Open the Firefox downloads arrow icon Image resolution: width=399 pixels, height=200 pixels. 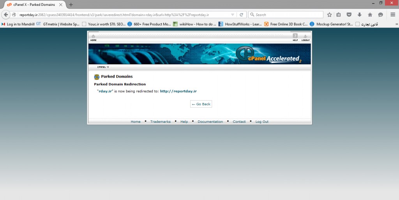click(359, 15)
